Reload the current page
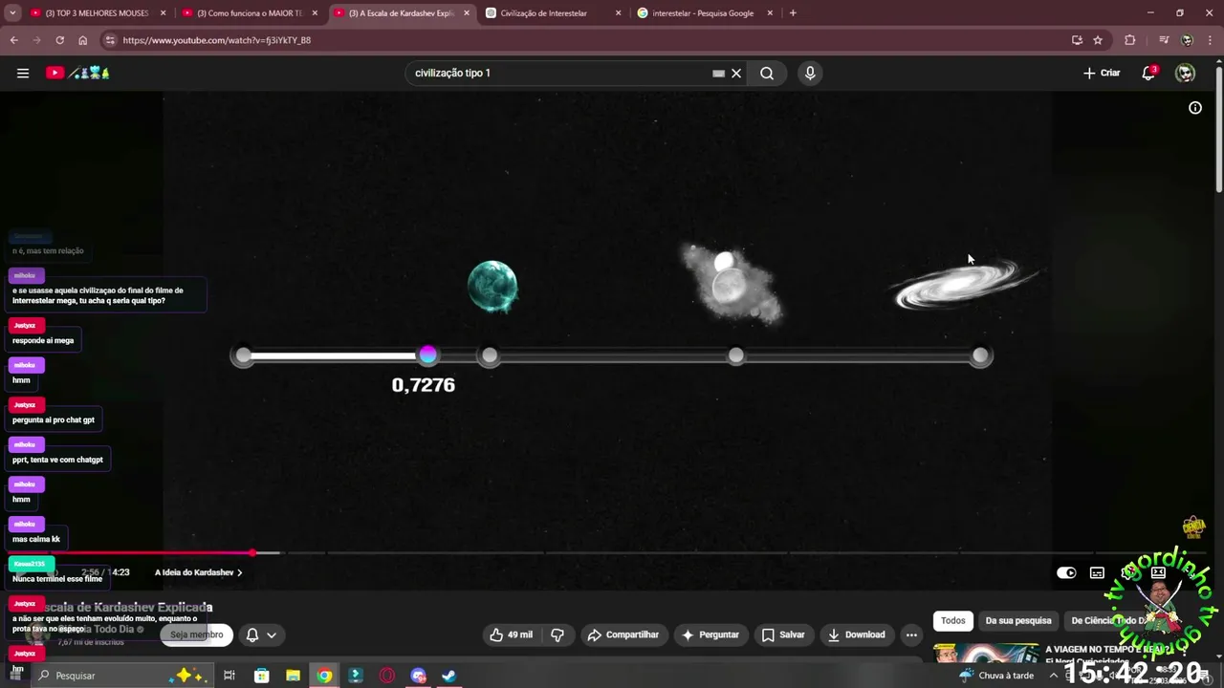 coord(59,40)
